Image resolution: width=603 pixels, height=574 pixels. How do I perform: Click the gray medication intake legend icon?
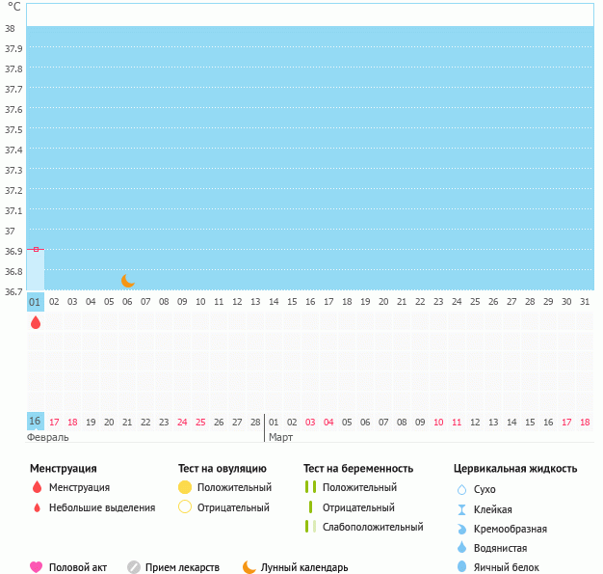(134, 567)
